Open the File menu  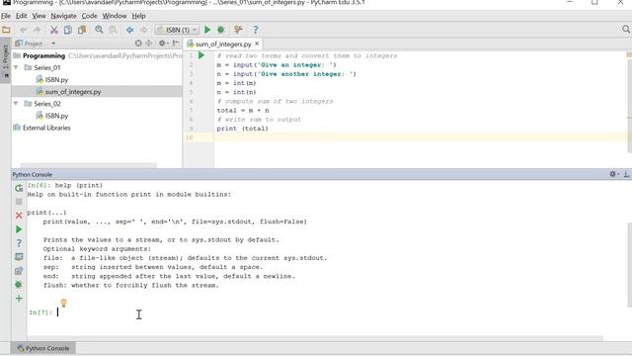6,16
